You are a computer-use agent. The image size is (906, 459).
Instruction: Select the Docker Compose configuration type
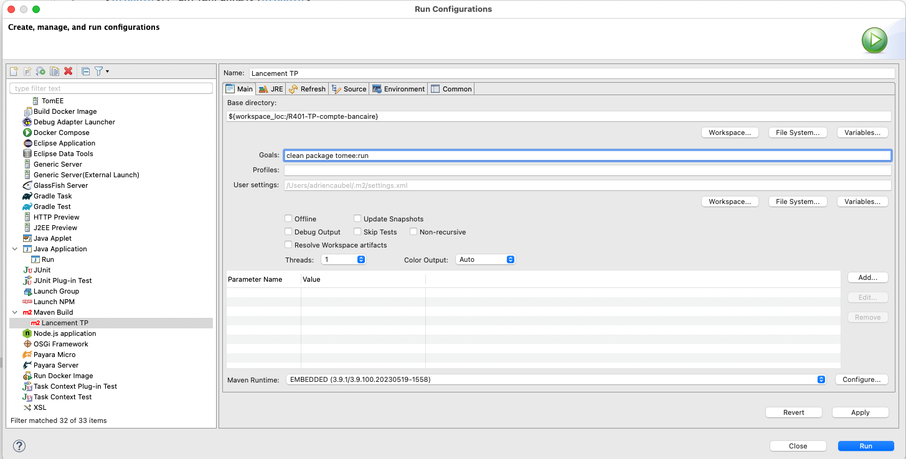pos(61,132)
